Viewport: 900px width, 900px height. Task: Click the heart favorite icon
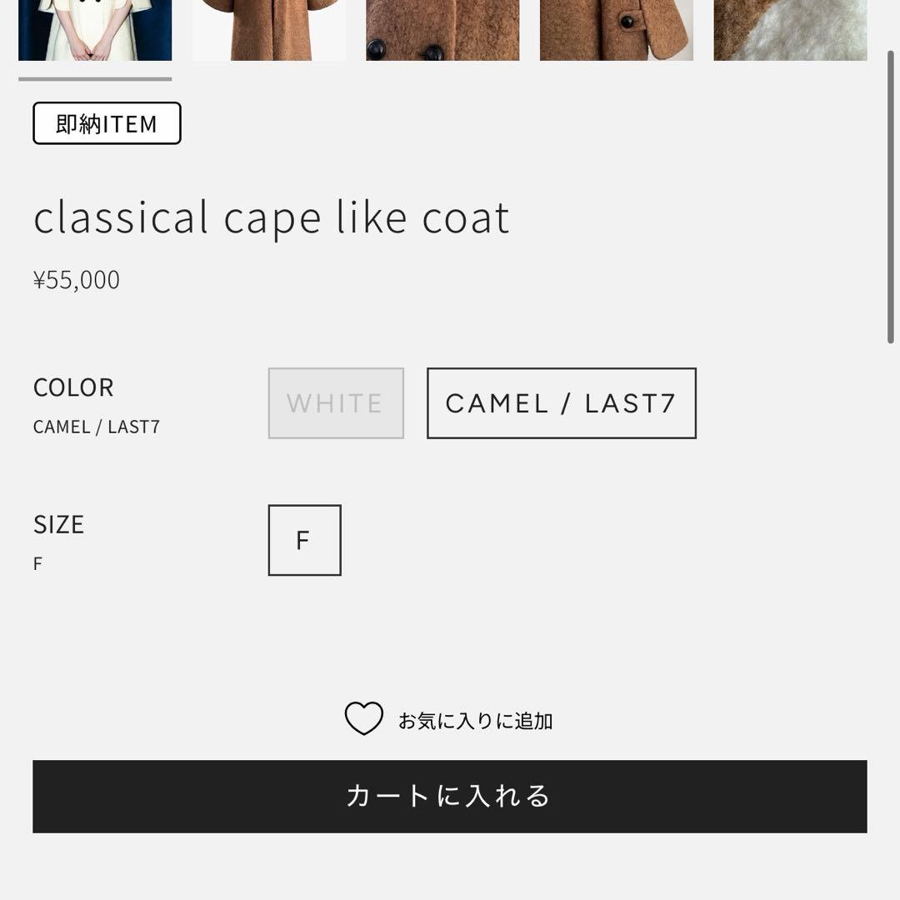tap(363, 718)
